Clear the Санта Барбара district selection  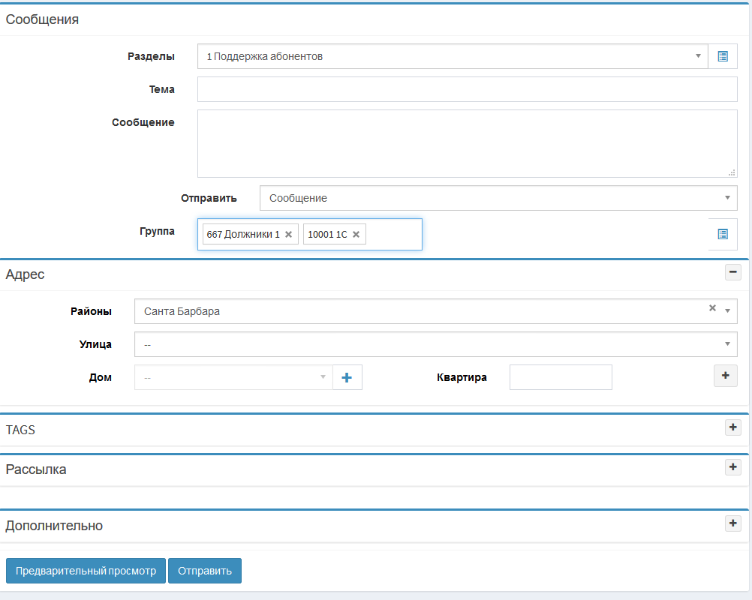click(712, 307)
